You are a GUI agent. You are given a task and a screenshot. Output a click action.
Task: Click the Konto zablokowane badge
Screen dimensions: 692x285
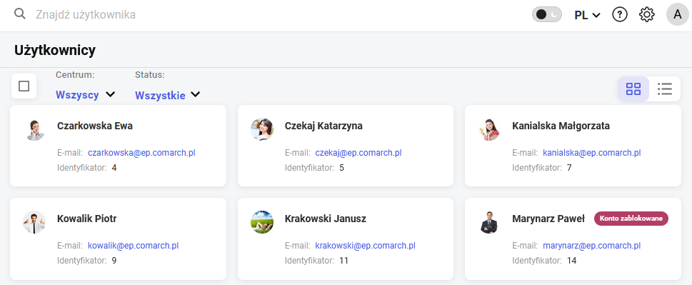click(631, 219)
